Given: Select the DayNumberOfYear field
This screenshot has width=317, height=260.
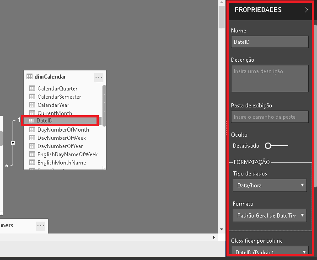Looking at the screenshot, I should [x=60, y=146].
